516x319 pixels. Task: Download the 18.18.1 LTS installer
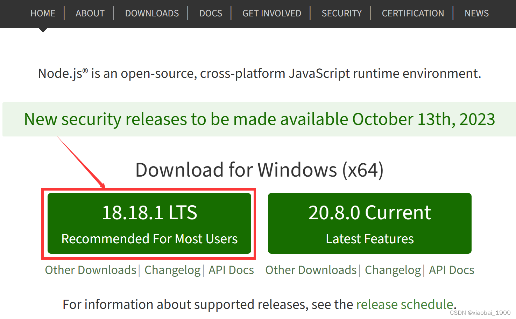149,223
